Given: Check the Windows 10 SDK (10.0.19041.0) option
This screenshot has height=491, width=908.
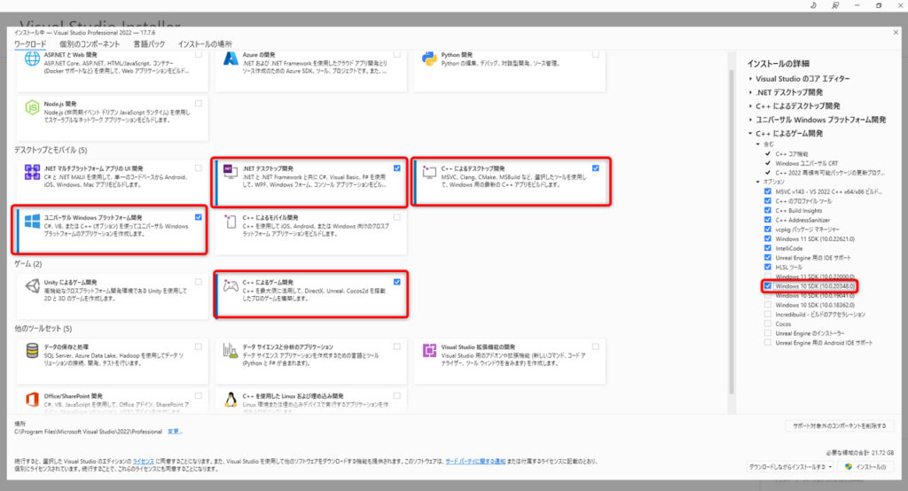Looking at the screenshot, I should coord(768,295).
